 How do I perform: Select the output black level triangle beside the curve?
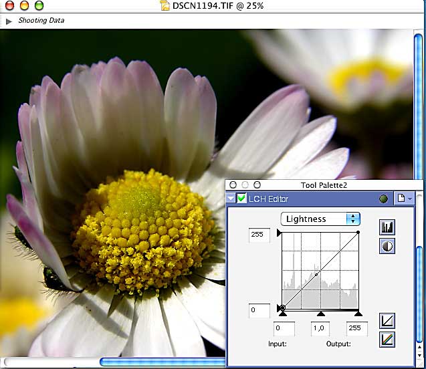[279, 308]
